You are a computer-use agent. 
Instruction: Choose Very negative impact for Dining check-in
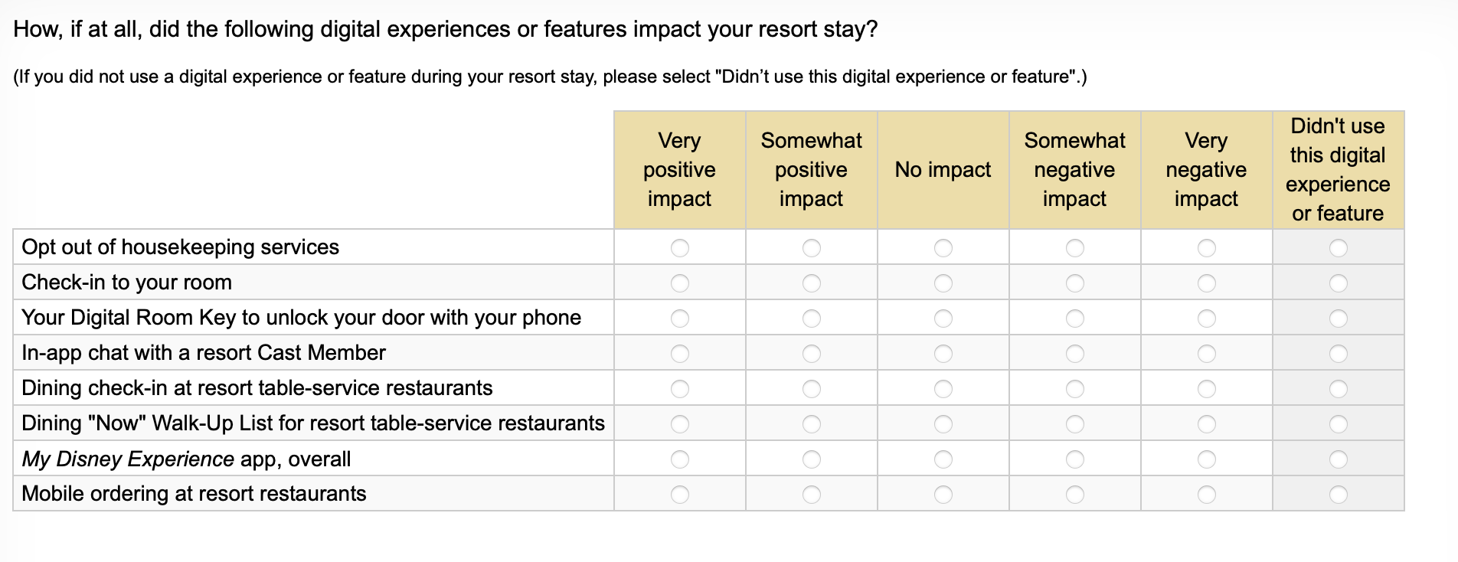[1206, 389]
